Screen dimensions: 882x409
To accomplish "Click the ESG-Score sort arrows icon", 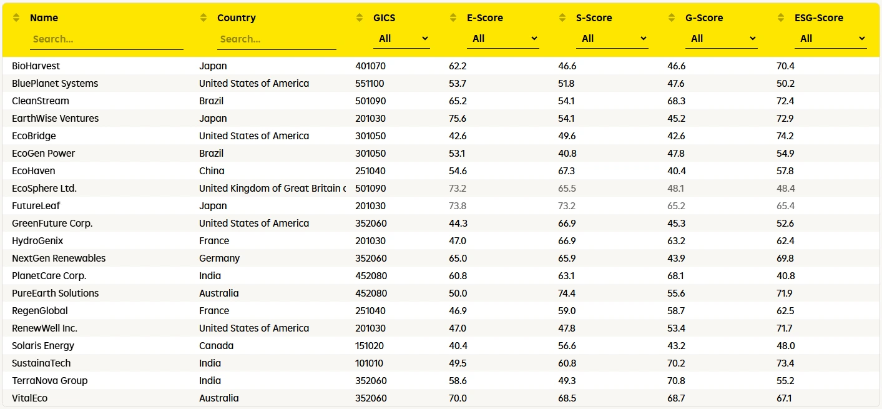I will click(781, 18).
